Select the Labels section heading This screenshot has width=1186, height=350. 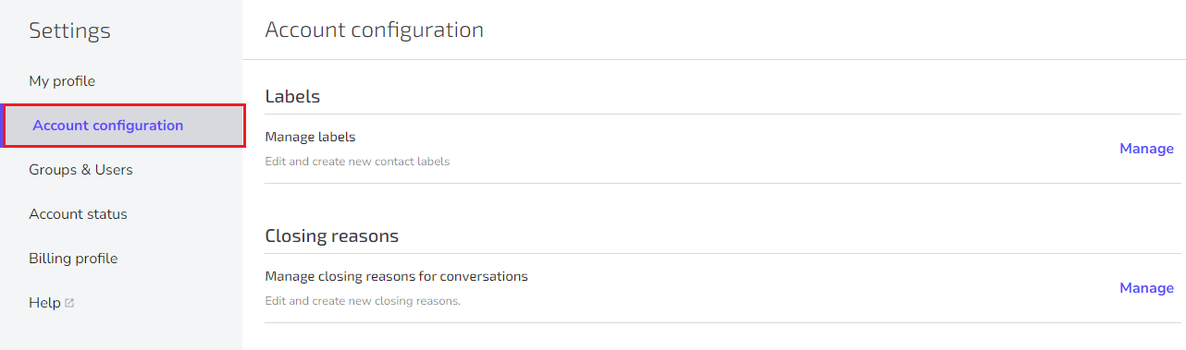click(x=292, y=96)
